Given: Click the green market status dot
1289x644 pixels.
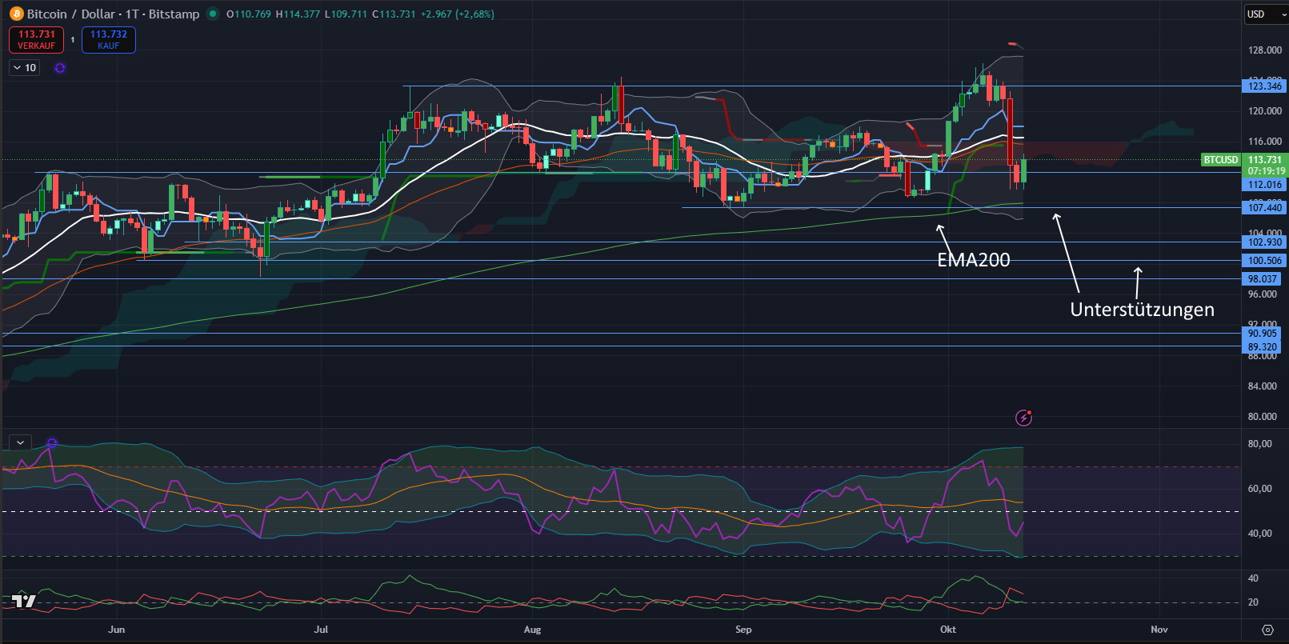Looking at the screenshot, I should [213, 14].
